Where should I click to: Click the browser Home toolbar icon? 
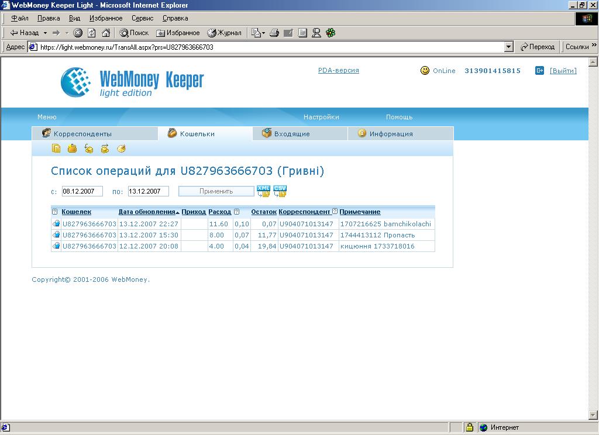click(x=106, y=33)
